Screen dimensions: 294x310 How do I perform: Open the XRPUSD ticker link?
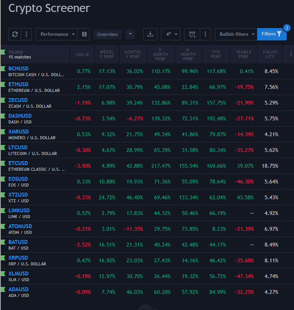18,258
